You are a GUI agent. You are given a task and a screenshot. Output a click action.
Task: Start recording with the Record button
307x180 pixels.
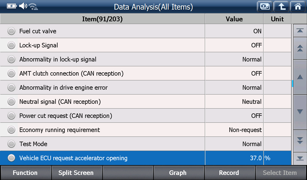229,173
